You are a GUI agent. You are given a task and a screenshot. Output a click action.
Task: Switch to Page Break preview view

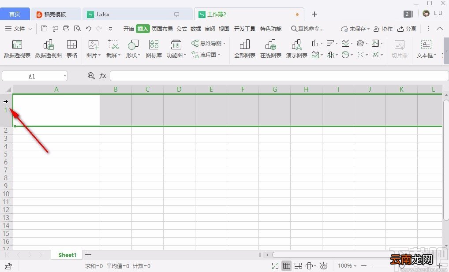298,266
